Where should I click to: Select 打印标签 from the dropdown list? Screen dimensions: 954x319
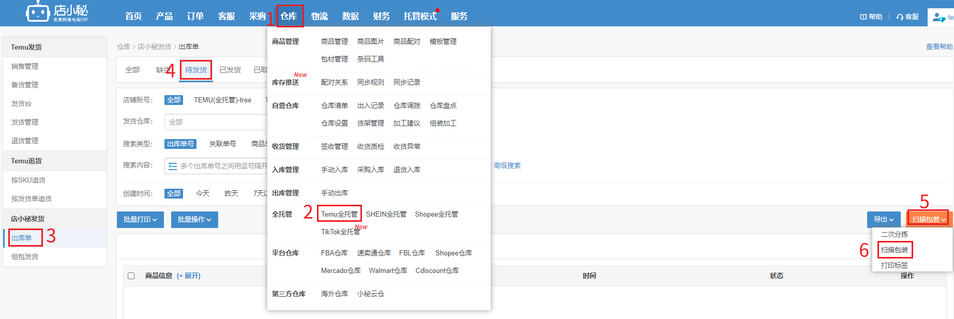(895, 265)
